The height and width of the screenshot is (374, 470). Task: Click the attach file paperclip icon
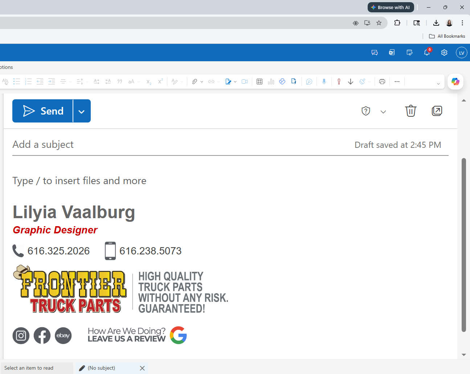tap(195, 82)
